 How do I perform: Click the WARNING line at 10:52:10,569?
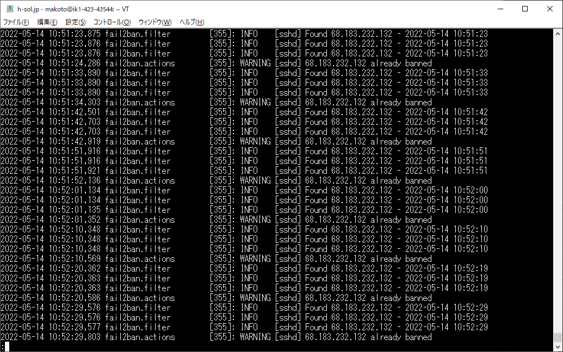pyautogui.click(x=216, y=259)
